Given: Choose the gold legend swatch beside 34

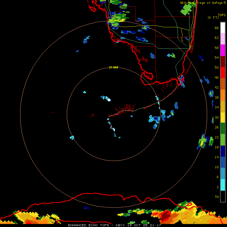Looking at the screenshot, I should (223, 107).
